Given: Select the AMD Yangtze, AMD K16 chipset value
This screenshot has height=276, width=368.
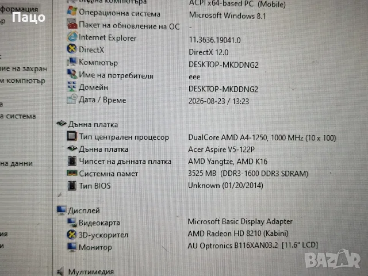Looking at the screenshot, I should click(x=228, y=162).
